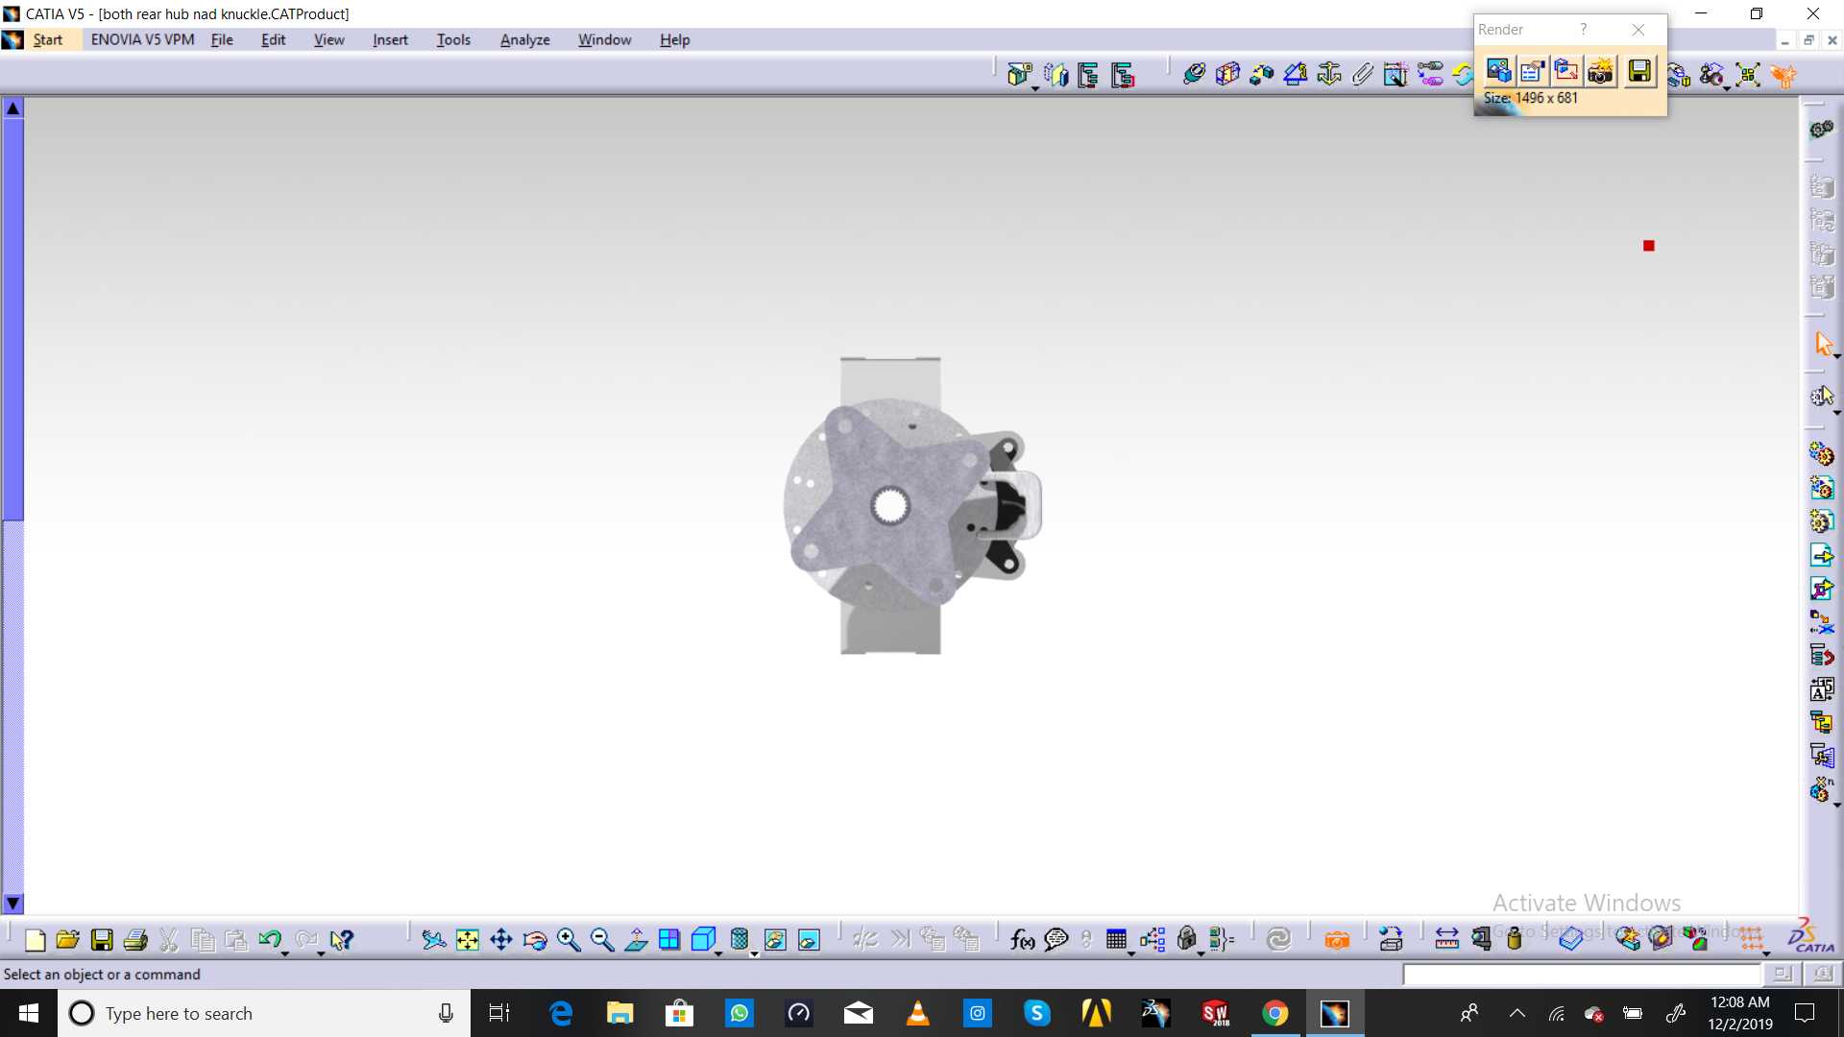Open File Explorer from taskbar
This screenshot has width=1844, height=1037.
click(x=619, y=1013)
